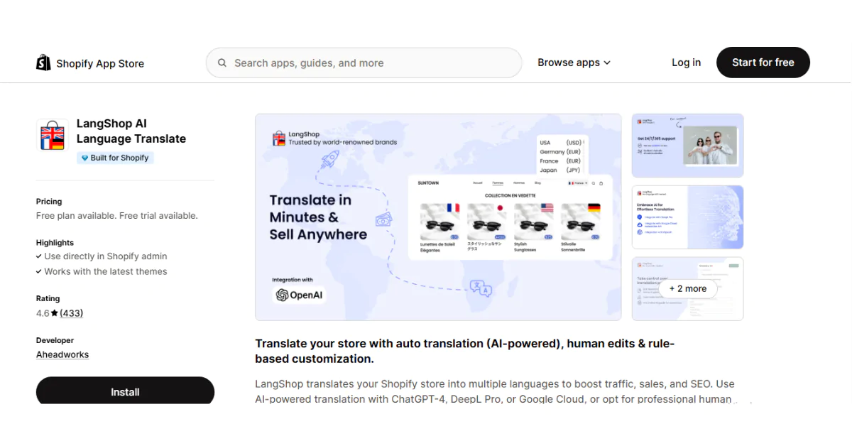Click the Log in link
Image resolution: width=852 pixels, height=446 pixels.
[685, 62]
